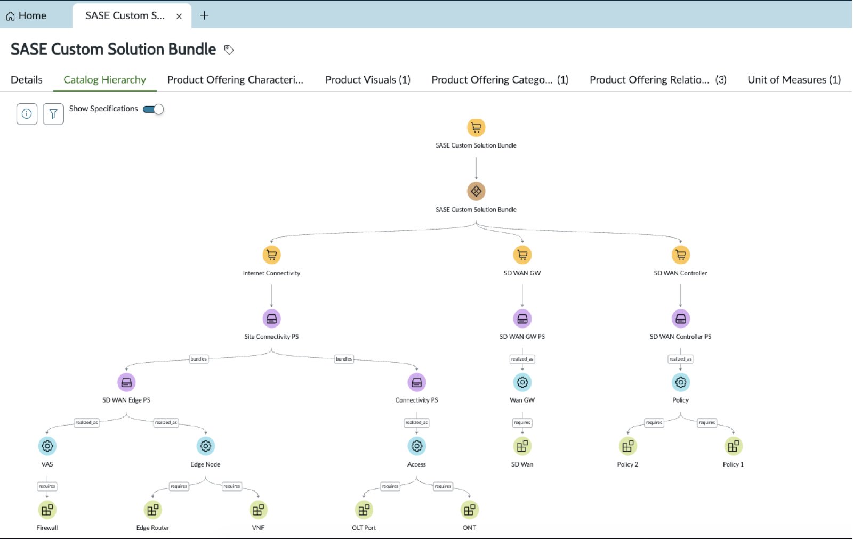853x540 pixels.
Task: Select the SD WAN GW PS node icon
Action: (522, 319)
